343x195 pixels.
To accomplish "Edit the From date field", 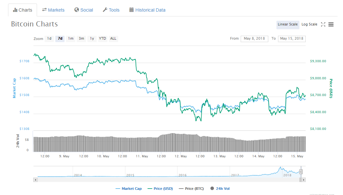I will (254, 39).
